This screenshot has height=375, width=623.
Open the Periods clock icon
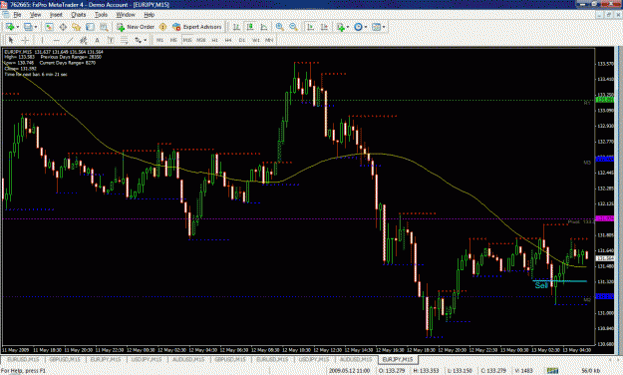(x=359, y=27)
